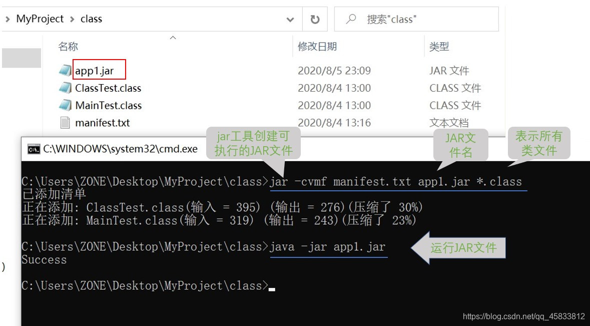Expand the chevron before MyProject breadcrumb
Viewport: 590px width, 326px height.
click(7, 19)
